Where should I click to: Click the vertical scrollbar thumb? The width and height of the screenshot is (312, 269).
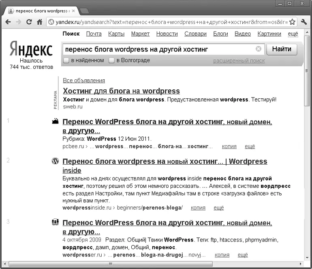307,71
